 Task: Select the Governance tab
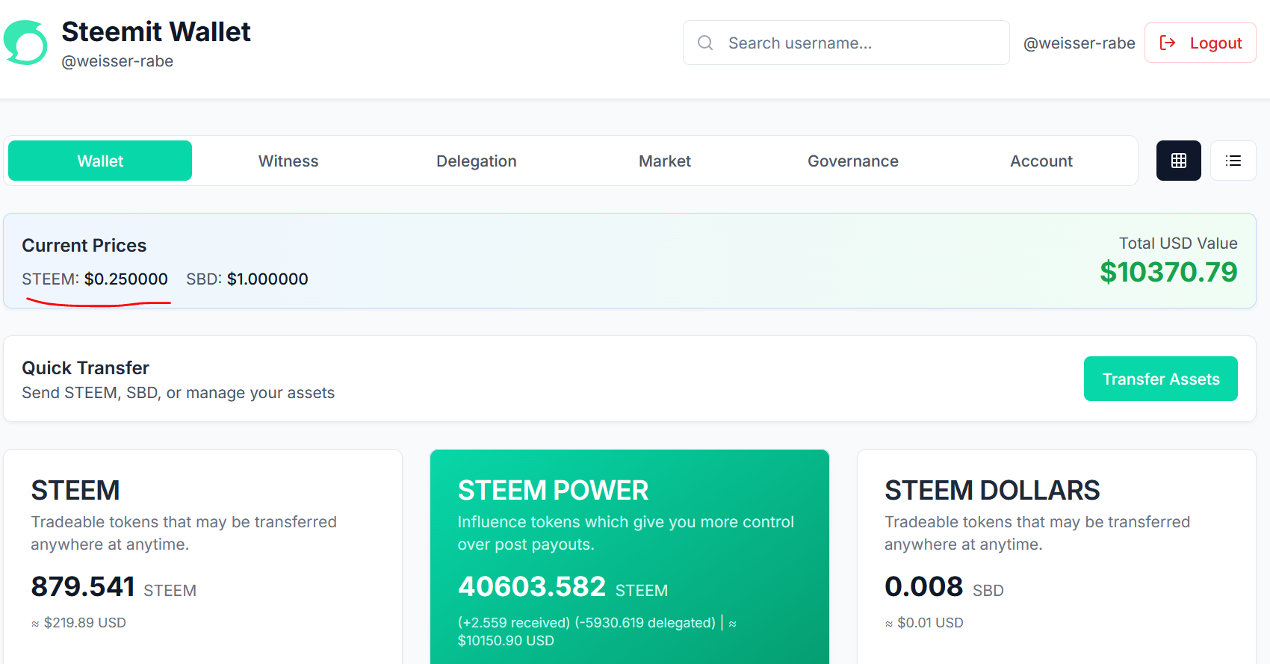click(x=853, y=161)
